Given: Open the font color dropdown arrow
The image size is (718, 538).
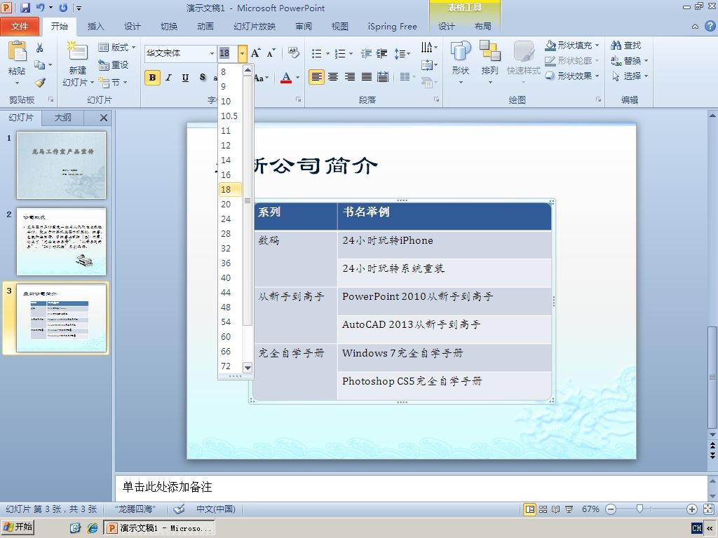Looking at the screenshot, I should 298,77.
